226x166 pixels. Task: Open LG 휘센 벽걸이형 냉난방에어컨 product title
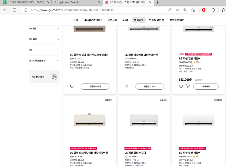(141, 55)
